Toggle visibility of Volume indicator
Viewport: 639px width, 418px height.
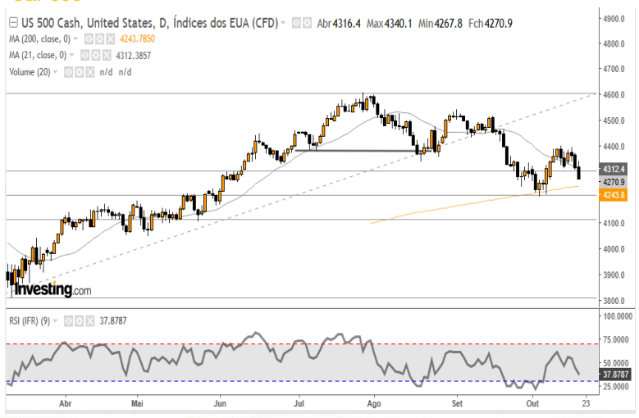69,72
